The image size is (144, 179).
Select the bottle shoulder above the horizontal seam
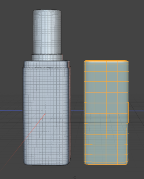click(x=46, y=64)
